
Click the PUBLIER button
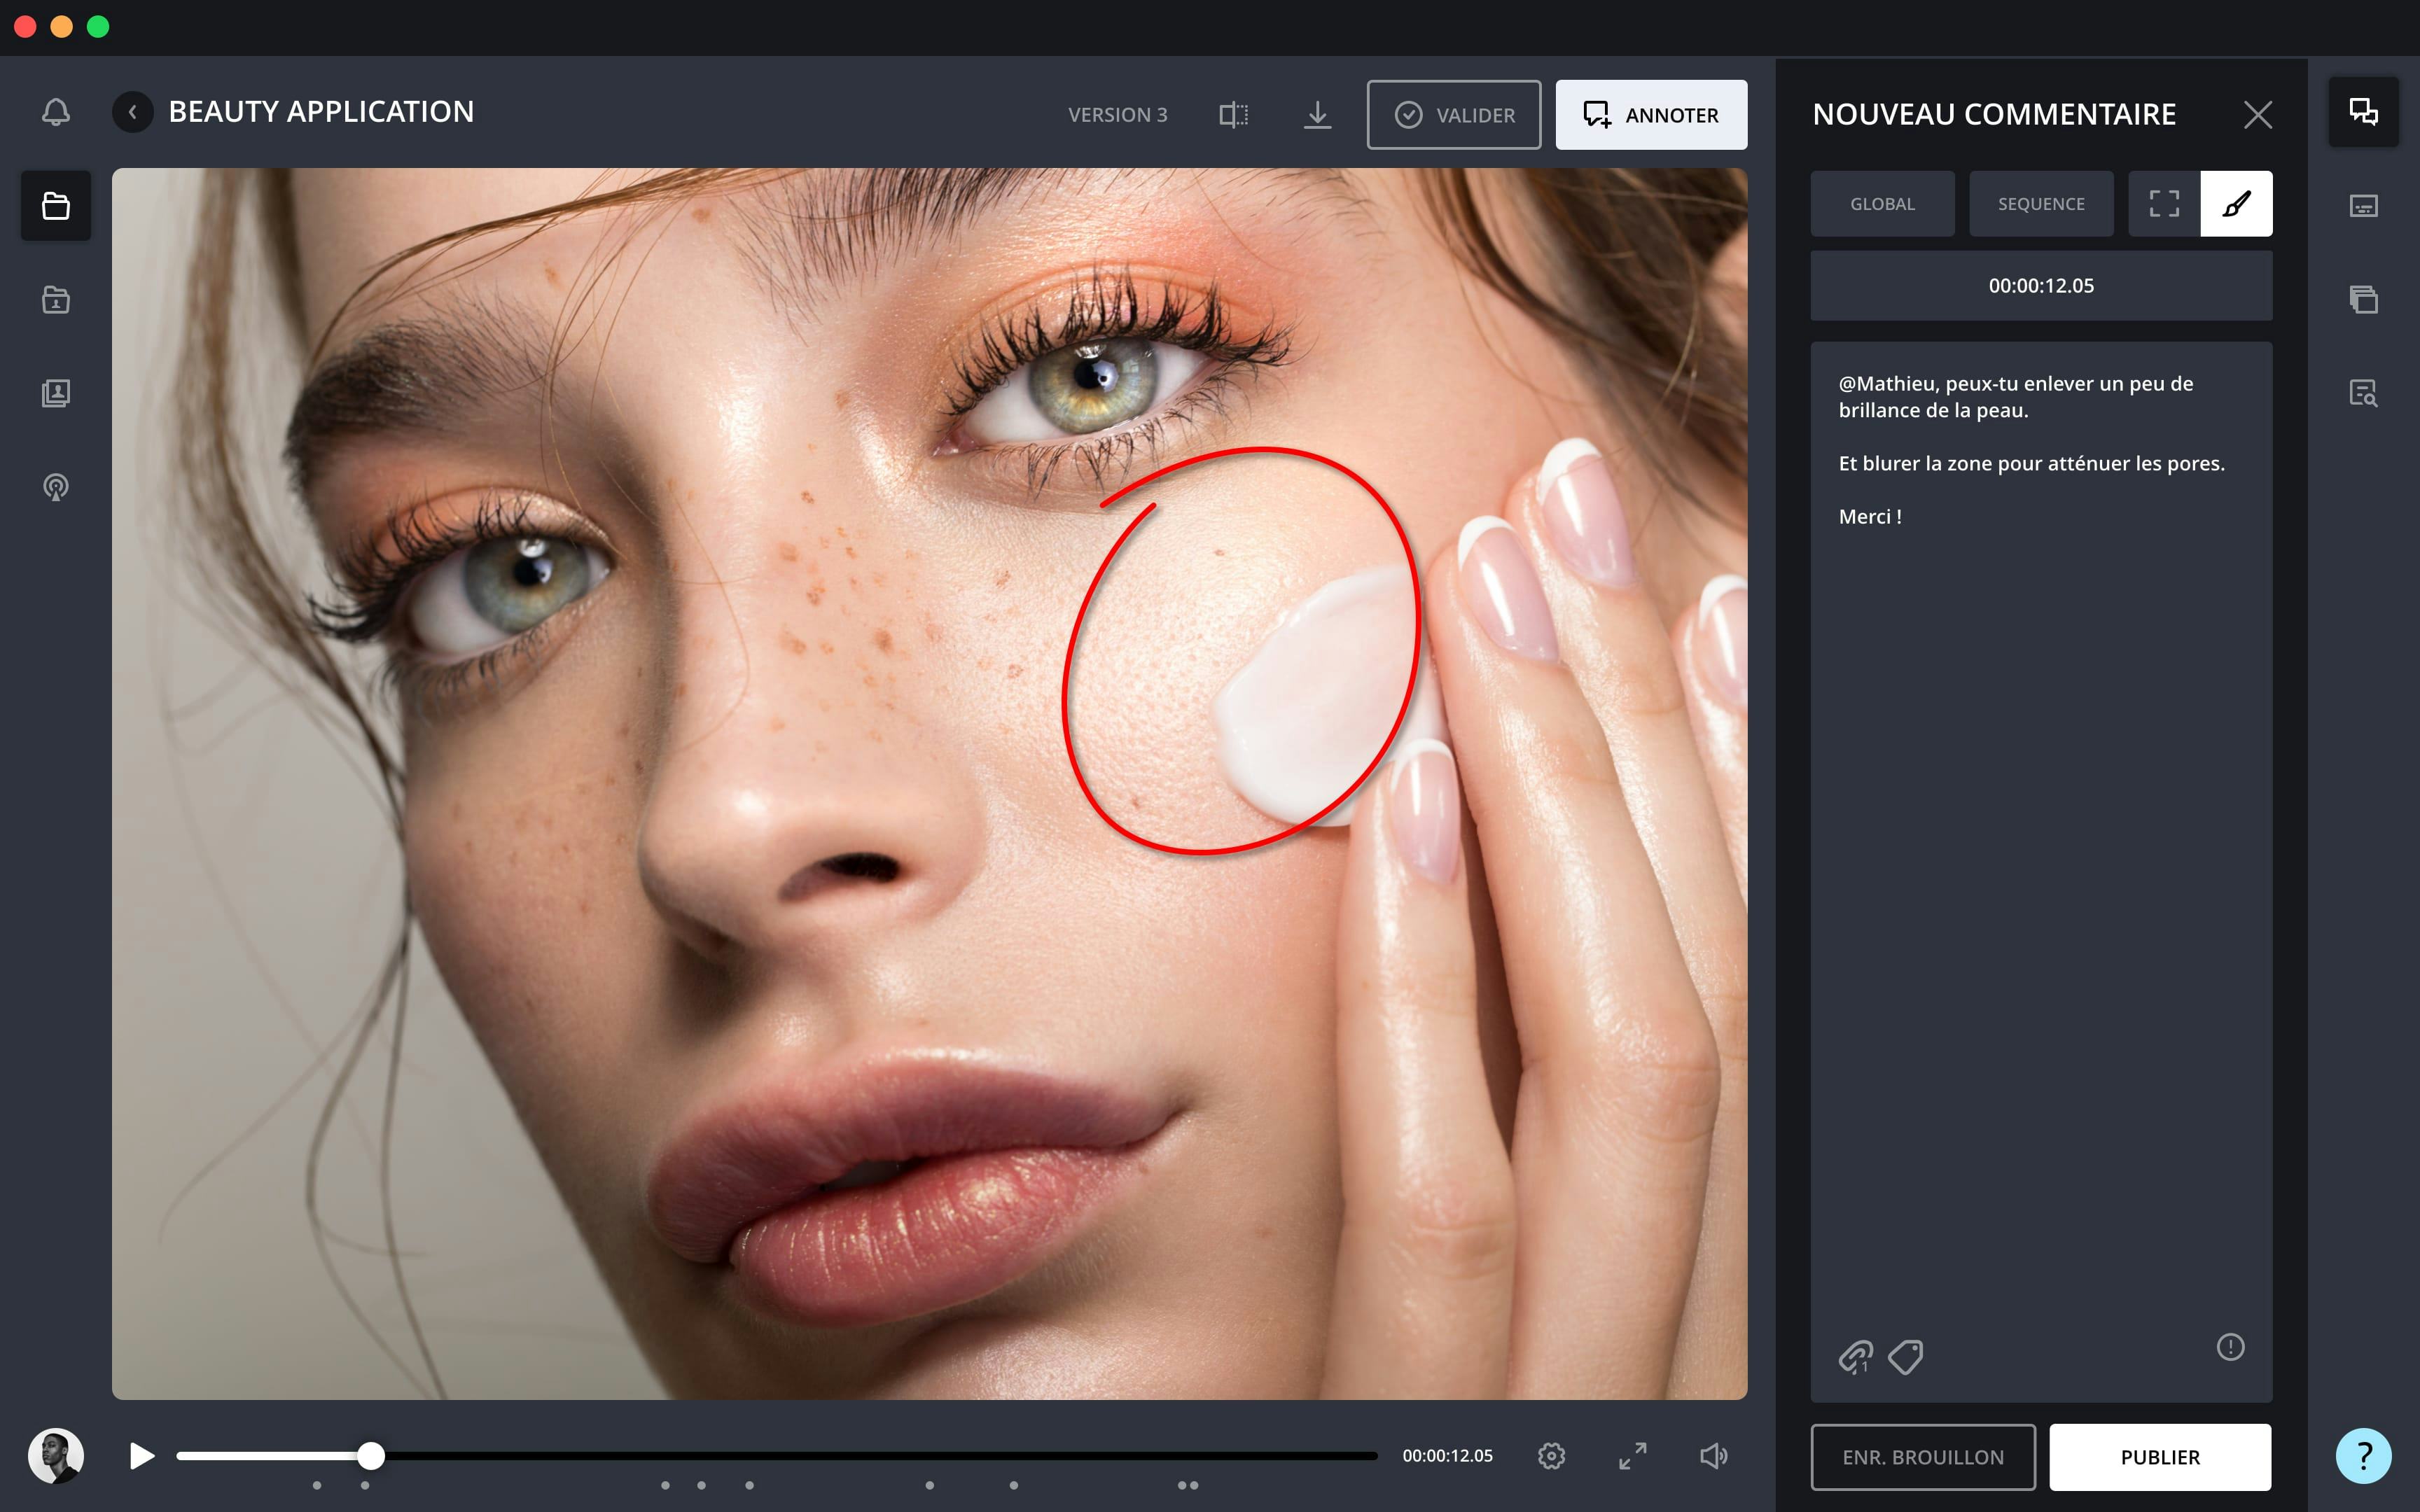tap(2160, 1457)
